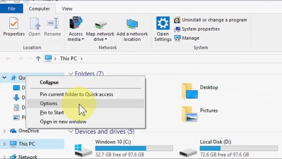Click the Local Disk (D:) drive name
The width and height of the screenshot is (282, 159).
pyautogui.click(x=215, y=142)
